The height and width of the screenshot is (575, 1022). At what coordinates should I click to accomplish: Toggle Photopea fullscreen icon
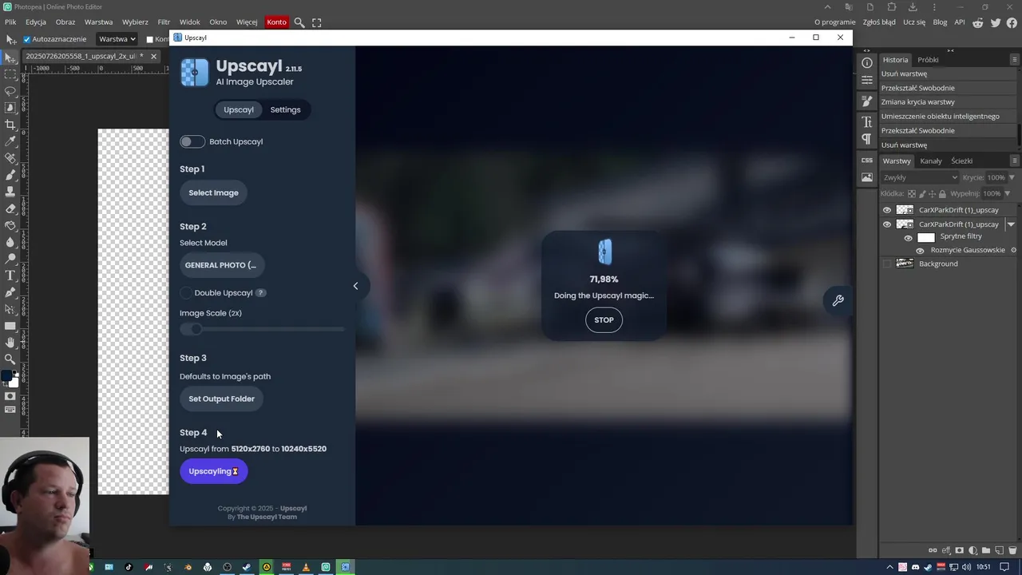(x=317, y=22)
